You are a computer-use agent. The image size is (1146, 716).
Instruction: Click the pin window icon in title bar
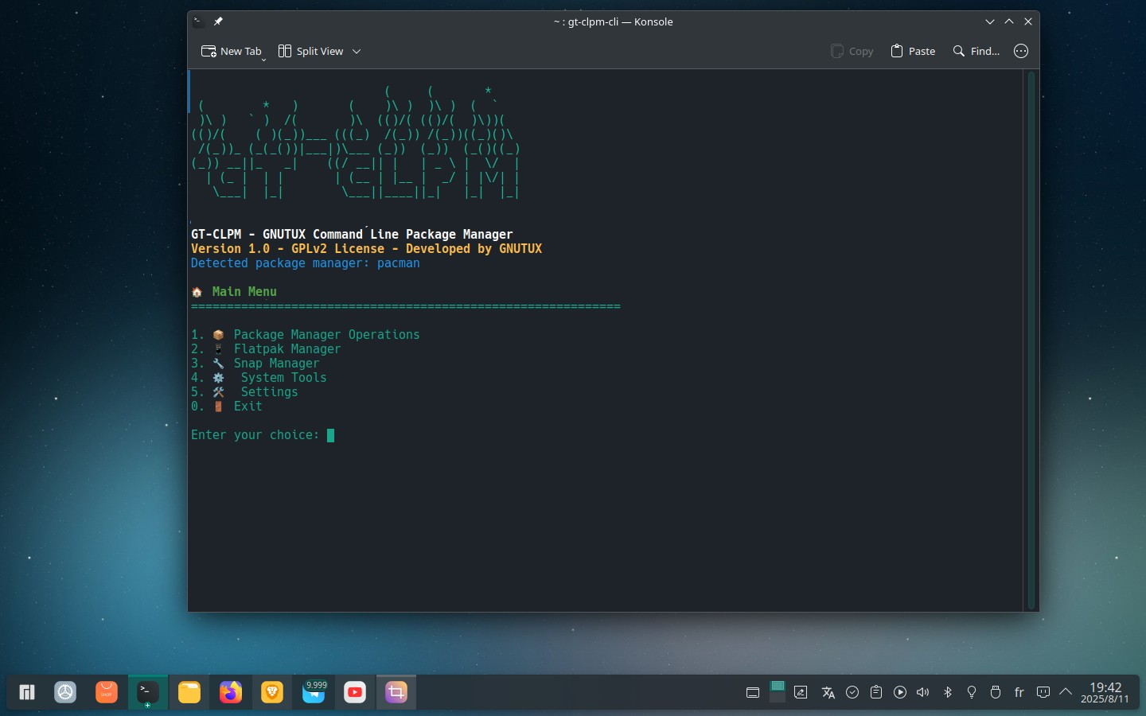pyautogui.click(x=218, y=21)
